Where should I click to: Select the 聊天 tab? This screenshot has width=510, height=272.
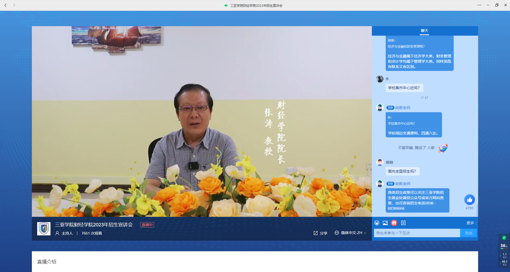[x=424, y=31]
